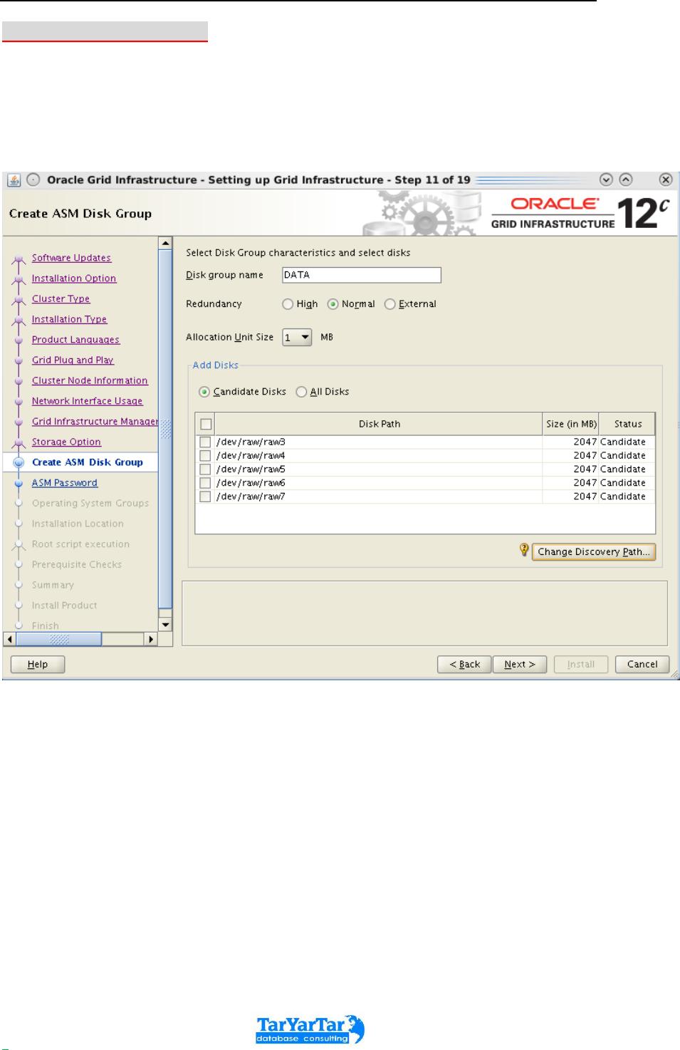This screenshot has width=680, height=1050.
Task: Click the Java icon in the title bar
Action: [14, 180]
